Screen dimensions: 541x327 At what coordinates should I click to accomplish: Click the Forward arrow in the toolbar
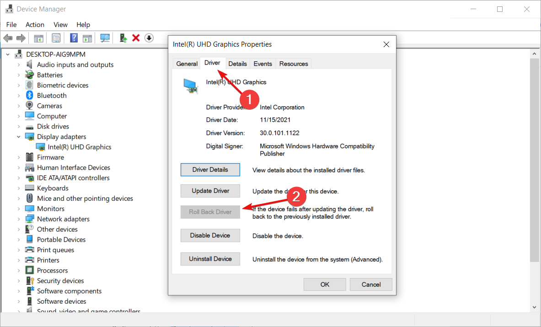point(21,38)
